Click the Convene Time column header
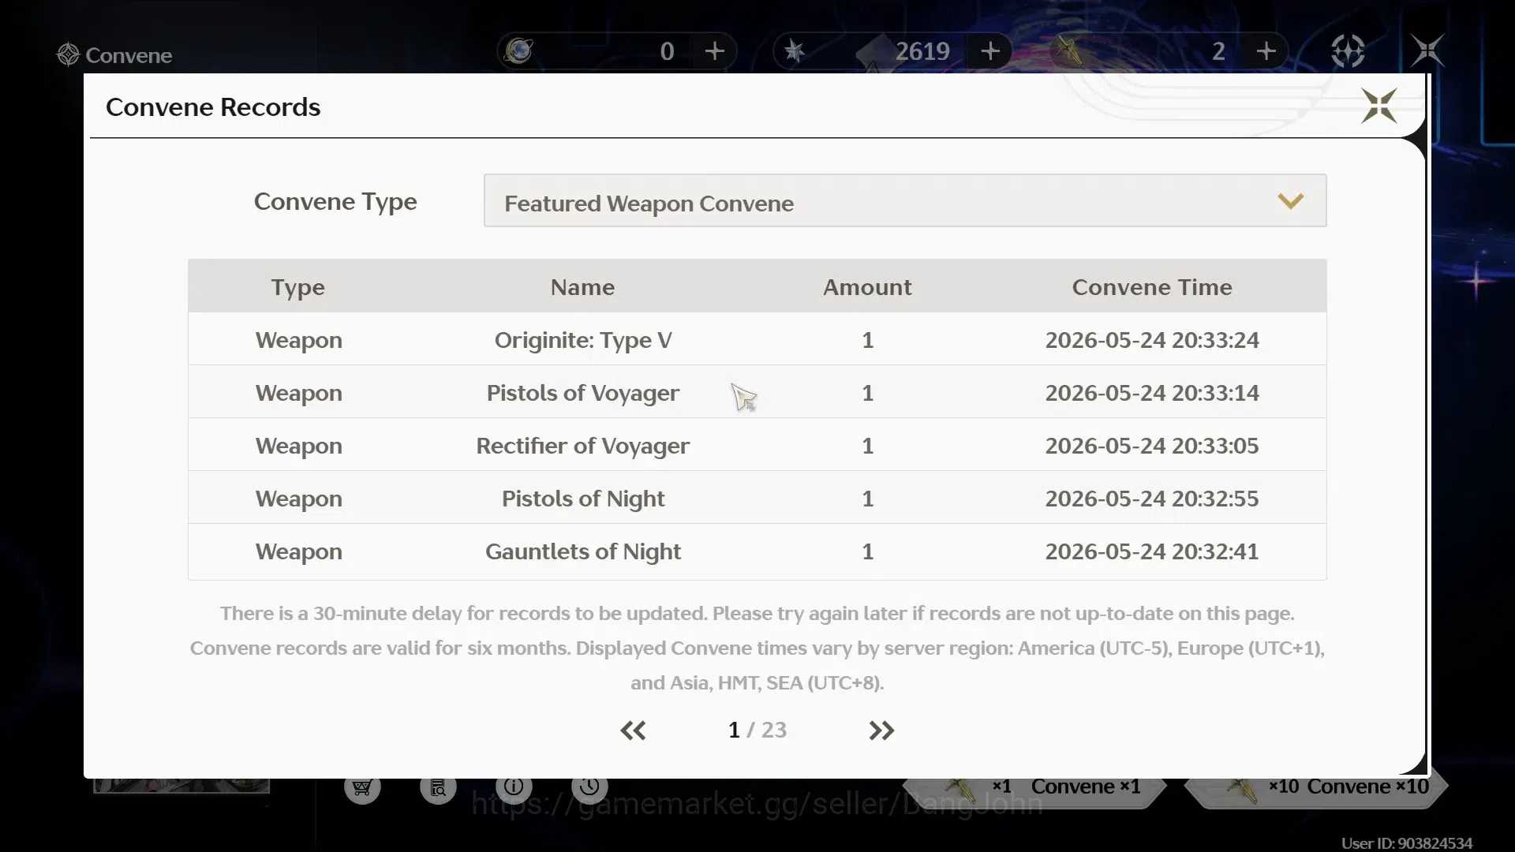The height and width of the screenshot is (852, 1515). click(1152, 287)
